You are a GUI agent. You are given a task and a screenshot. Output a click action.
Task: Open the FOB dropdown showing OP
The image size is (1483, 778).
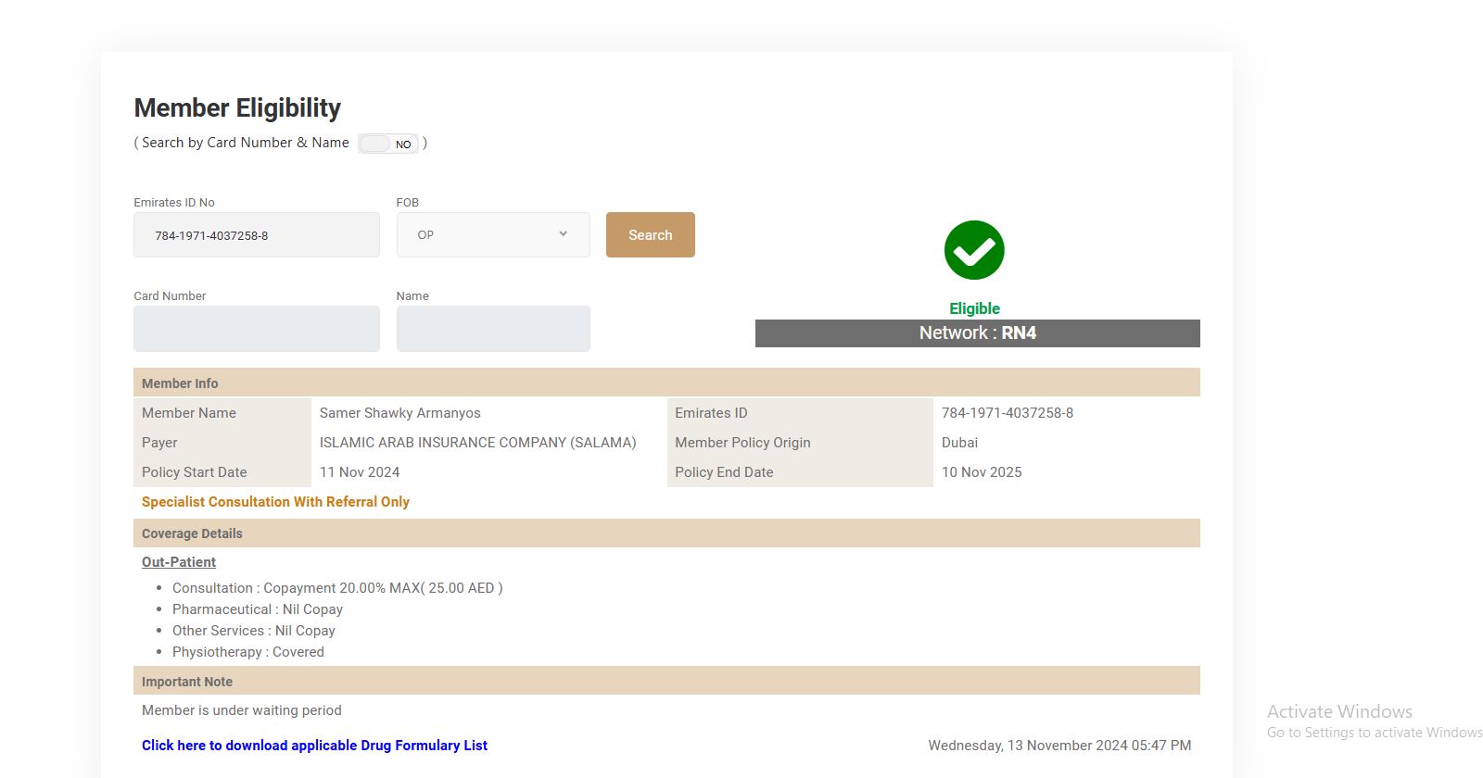click(x=493, y=235)
